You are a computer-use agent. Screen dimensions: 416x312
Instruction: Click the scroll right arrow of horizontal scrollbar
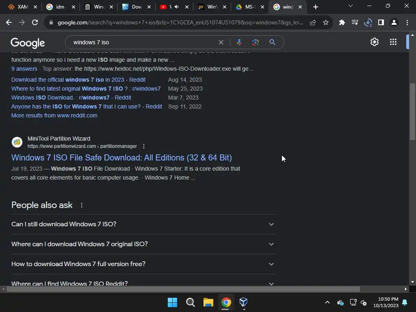click(x=406, y=289)
